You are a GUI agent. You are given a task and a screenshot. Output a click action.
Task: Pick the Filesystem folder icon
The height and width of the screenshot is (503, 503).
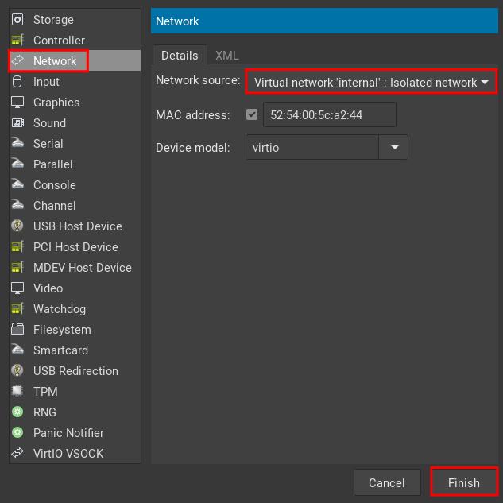[x=17, y=330]
